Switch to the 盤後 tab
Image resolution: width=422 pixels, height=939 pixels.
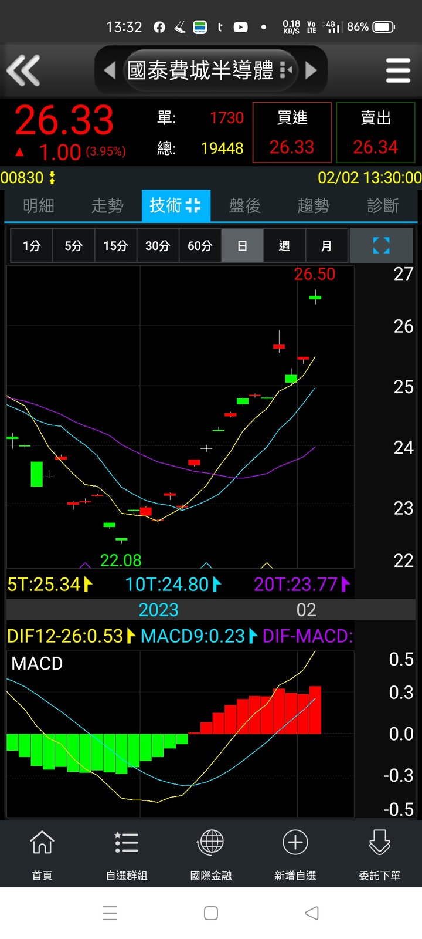click(x=245, y=205)
